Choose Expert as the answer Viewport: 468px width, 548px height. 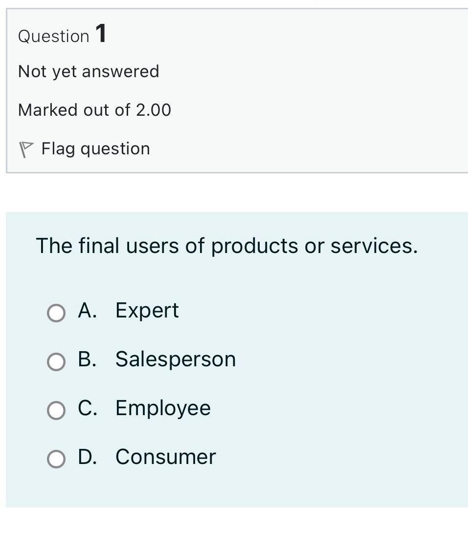tap(147, 311)
